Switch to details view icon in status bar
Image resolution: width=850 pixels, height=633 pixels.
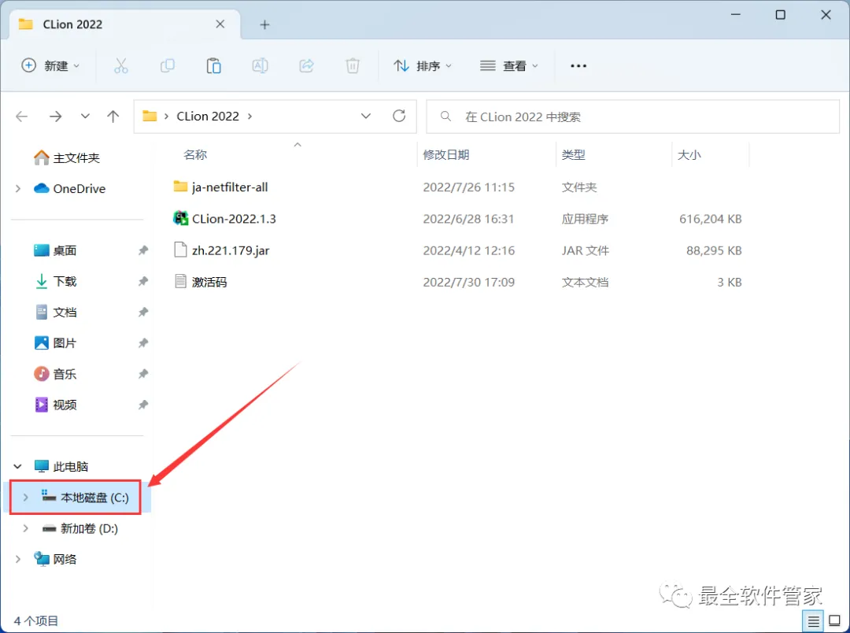(x=813, y=622)
